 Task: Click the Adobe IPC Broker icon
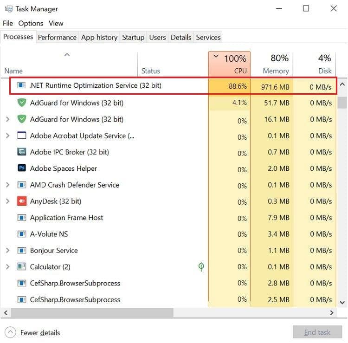coord(22,152)
